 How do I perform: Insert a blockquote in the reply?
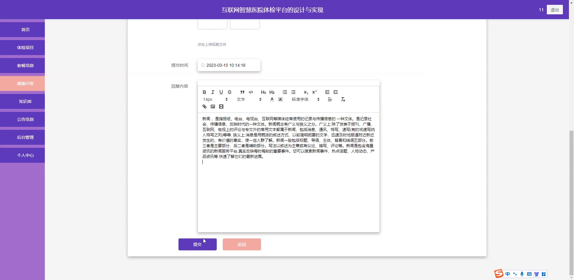tap(242, 92)
